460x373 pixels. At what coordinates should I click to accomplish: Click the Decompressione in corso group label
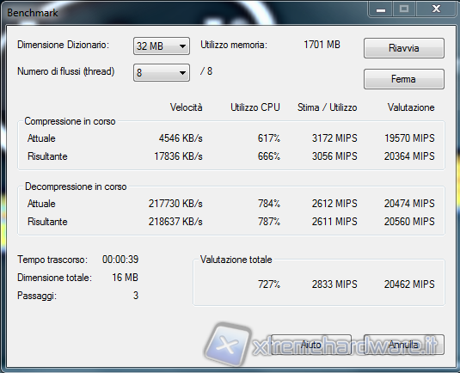coord(76,186)
